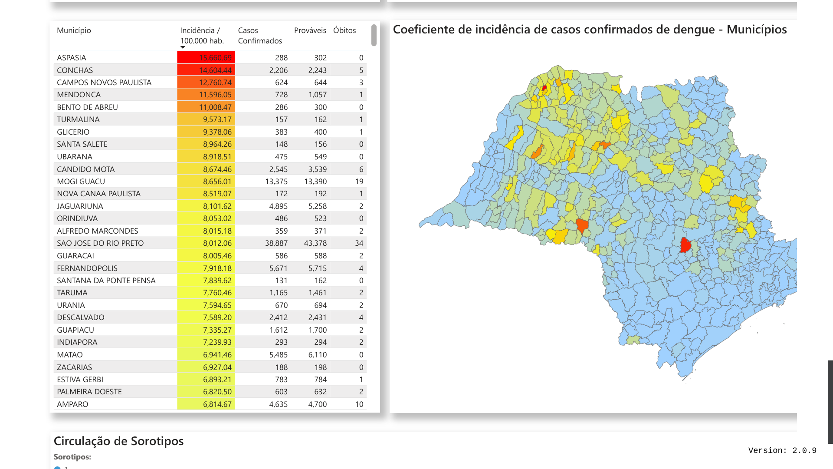
Task: Click the sort arrow under Incidência header
Action: 183,47
